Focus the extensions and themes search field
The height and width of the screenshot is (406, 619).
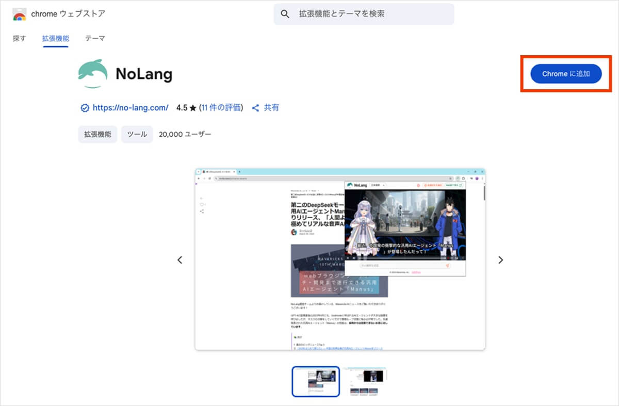click(364, 14)
